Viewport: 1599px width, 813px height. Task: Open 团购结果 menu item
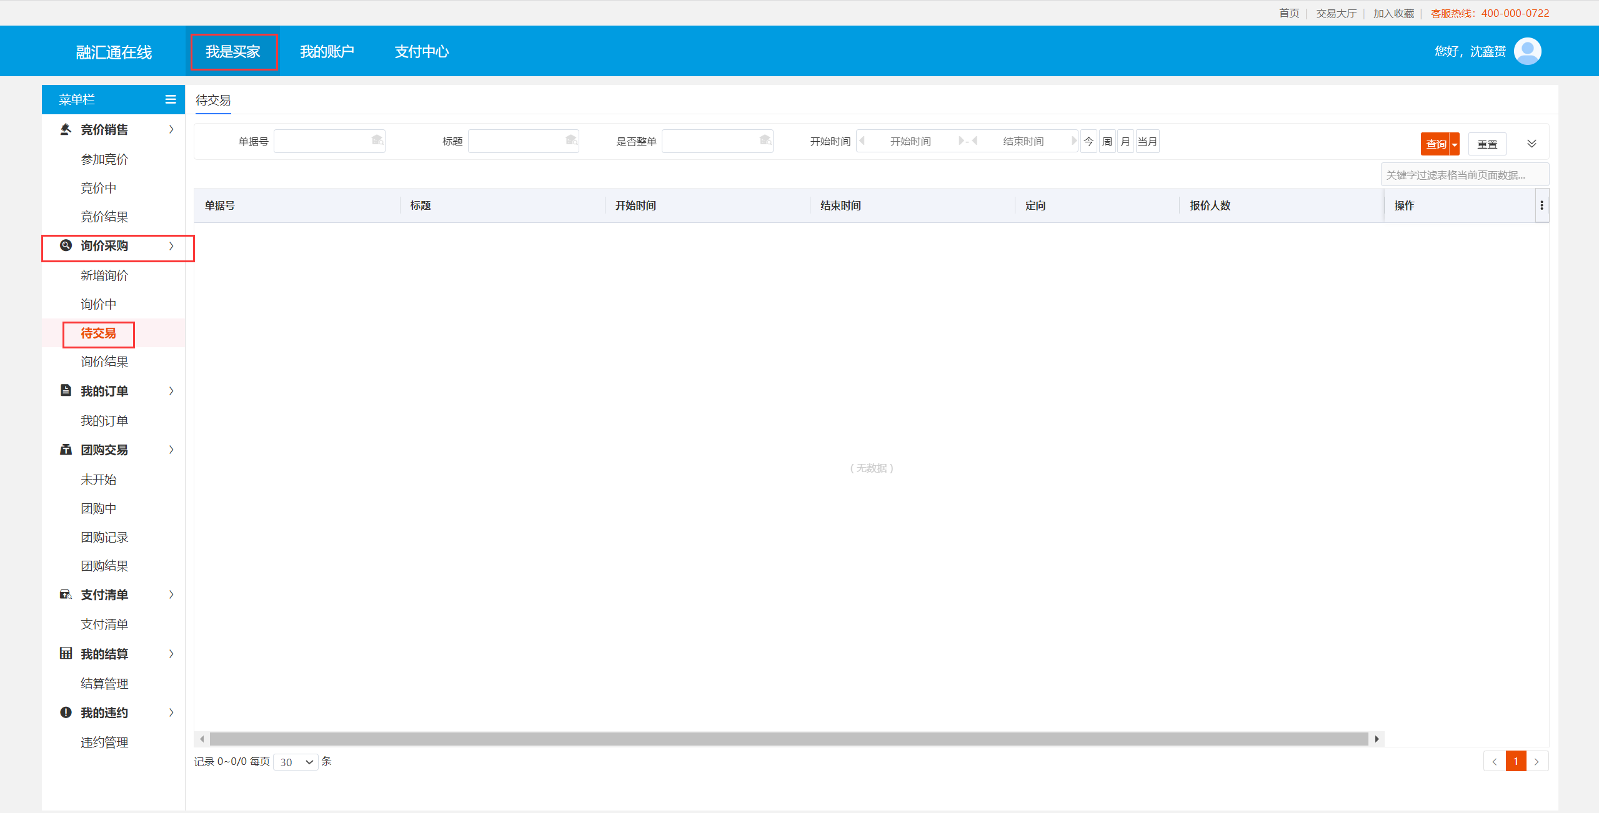tap(104, 566)
